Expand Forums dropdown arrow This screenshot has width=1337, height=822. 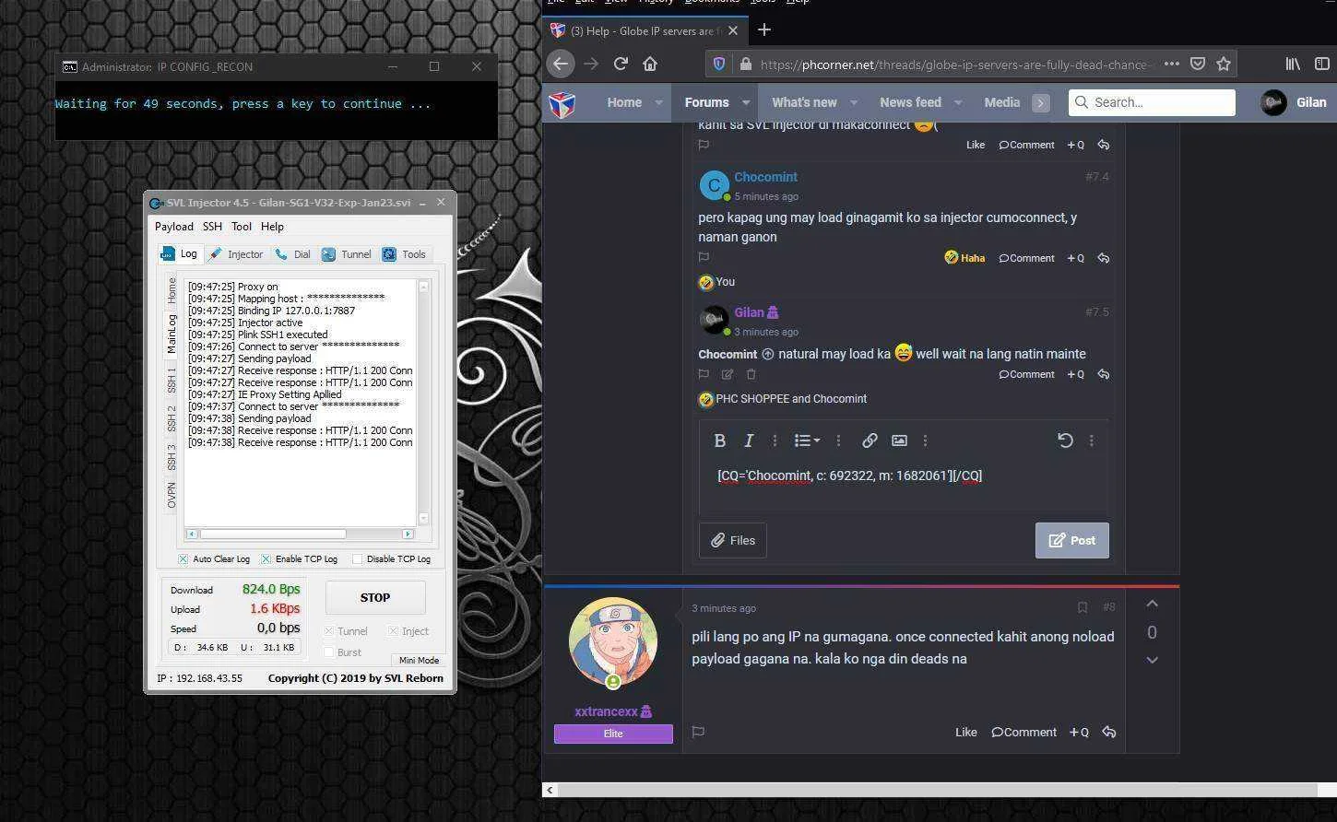coord(746,103)
